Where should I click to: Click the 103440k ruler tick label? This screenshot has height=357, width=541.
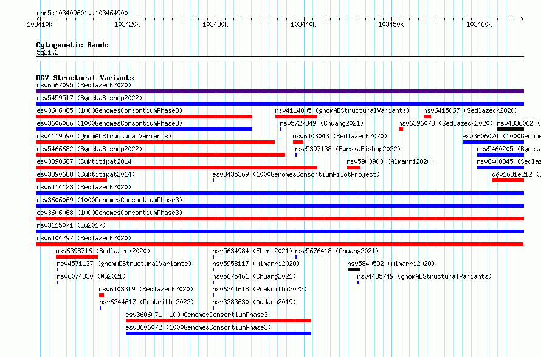pyautogui.click(x=303, y=24)
